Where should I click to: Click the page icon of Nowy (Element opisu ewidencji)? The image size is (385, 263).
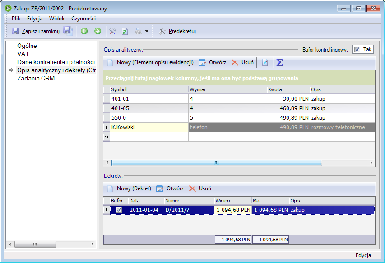coord(110,62)
